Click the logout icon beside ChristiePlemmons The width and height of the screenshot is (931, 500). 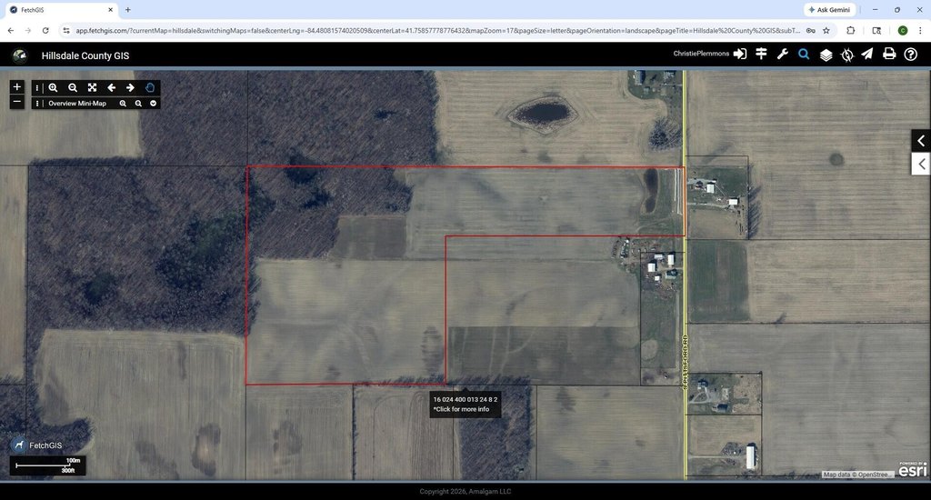(740, 55)
